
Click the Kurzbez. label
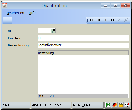click(15, 38)
